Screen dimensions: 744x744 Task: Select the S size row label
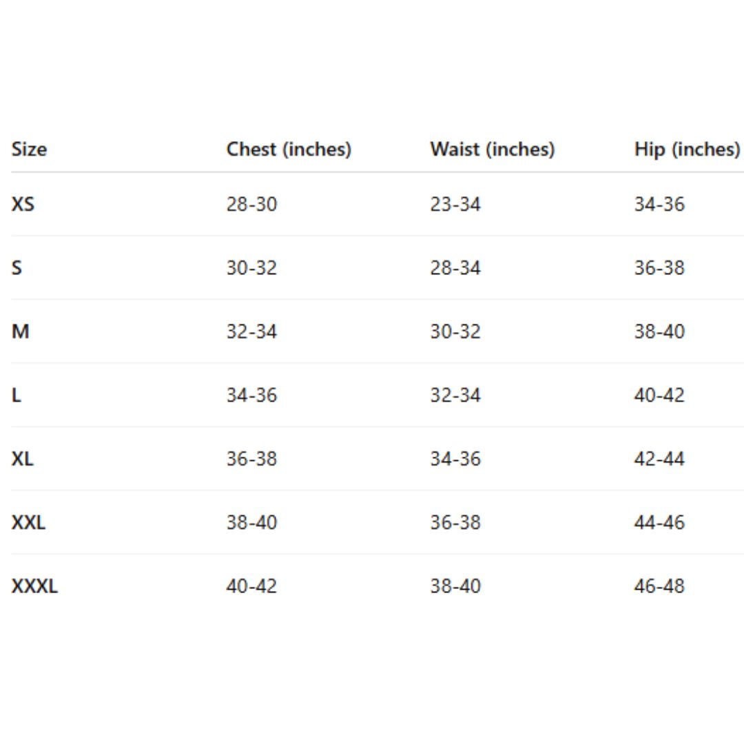[x=17, y=268]
